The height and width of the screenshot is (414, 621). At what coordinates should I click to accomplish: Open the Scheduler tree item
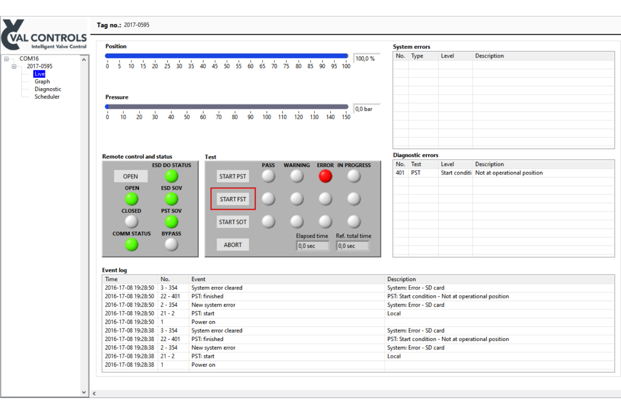point(47,96)
